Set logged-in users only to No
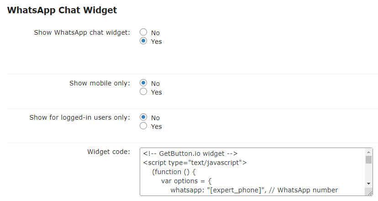 click(143, 117)
